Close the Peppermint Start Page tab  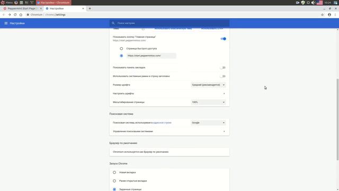click(41, 8)
